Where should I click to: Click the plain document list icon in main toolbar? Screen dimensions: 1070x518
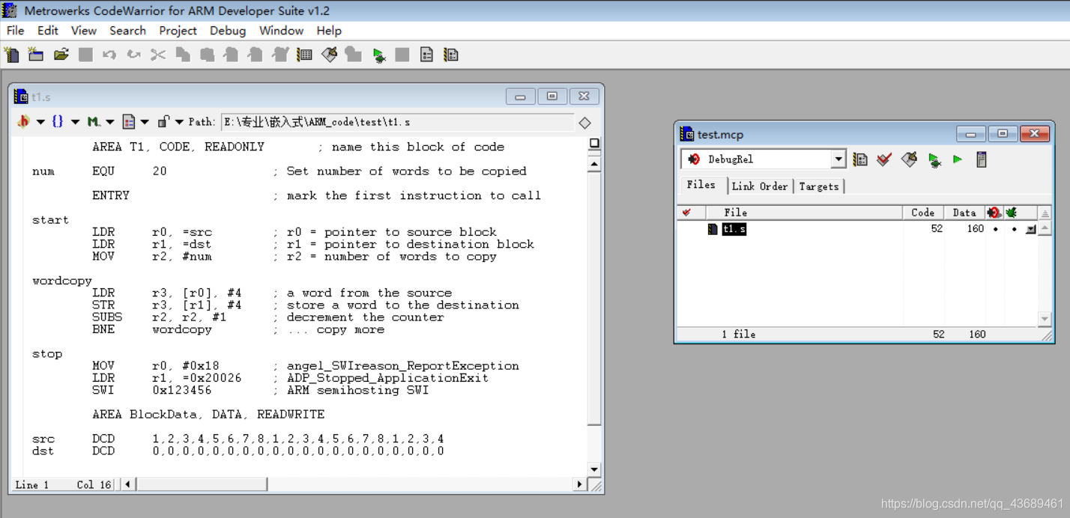pyautogui.click(x=426, y=55)
